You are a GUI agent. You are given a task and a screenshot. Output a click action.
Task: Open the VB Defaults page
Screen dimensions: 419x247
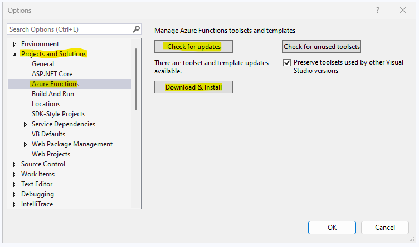click(48, 134)
